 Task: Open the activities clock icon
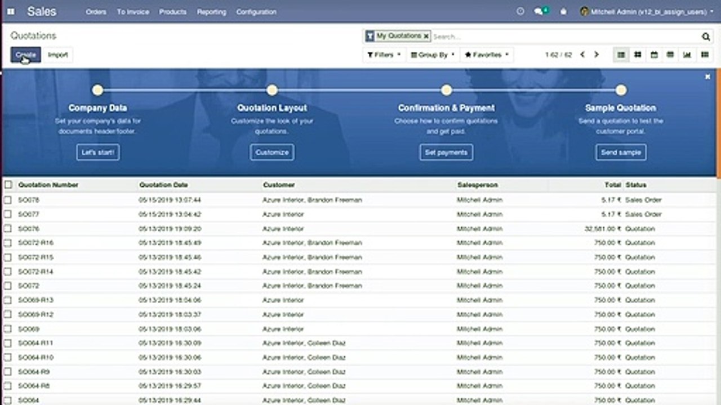pos(520,11)
